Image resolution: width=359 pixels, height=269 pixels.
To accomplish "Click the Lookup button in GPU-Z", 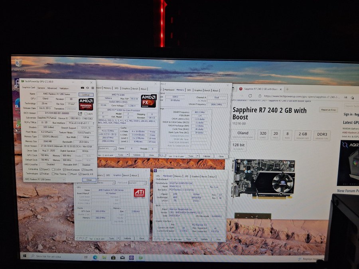I will (x=86, y=94).
